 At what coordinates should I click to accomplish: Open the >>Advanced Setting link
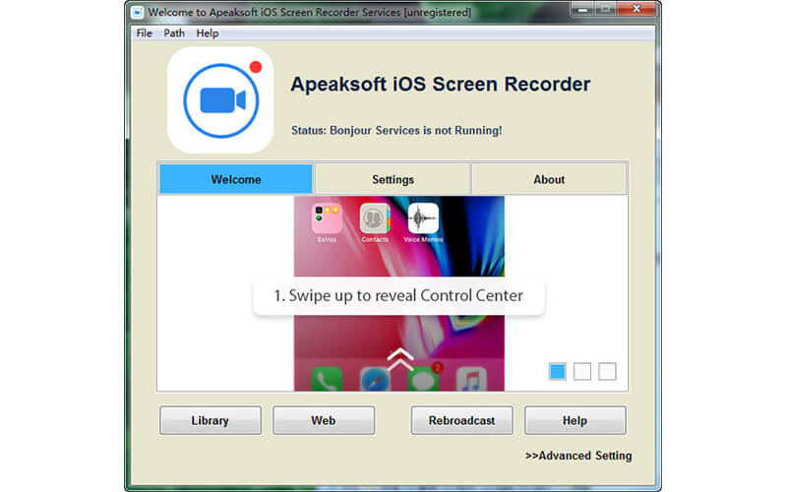pyautogui.click(x=578, y=456)
